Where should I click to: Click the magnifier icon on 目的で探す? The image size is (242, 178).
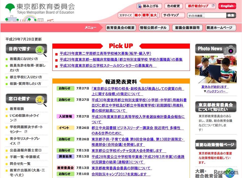pos(41,51)
